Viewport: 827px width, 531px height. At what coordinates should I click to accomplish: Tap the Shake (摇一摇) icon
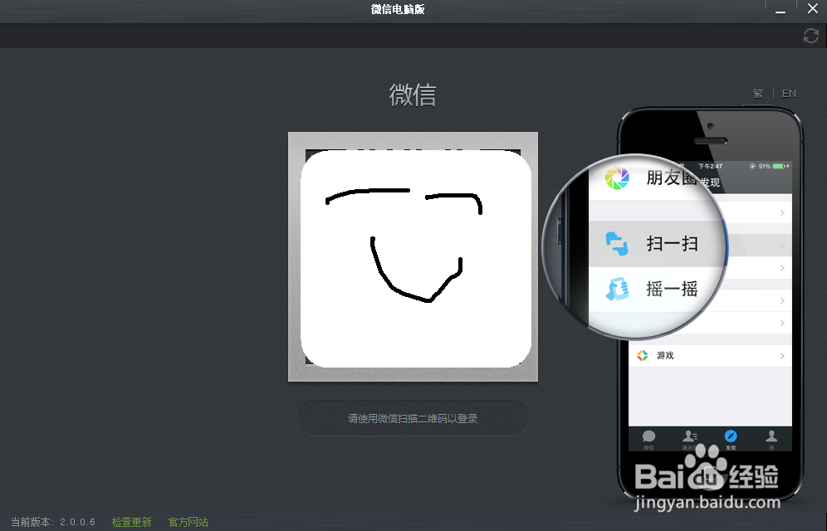coord(616,288)
